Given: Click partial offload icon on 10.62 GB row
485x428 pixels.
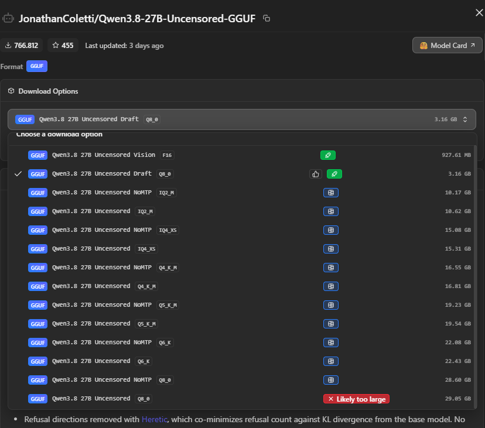Looking at the screenshot, I should 330,211.
